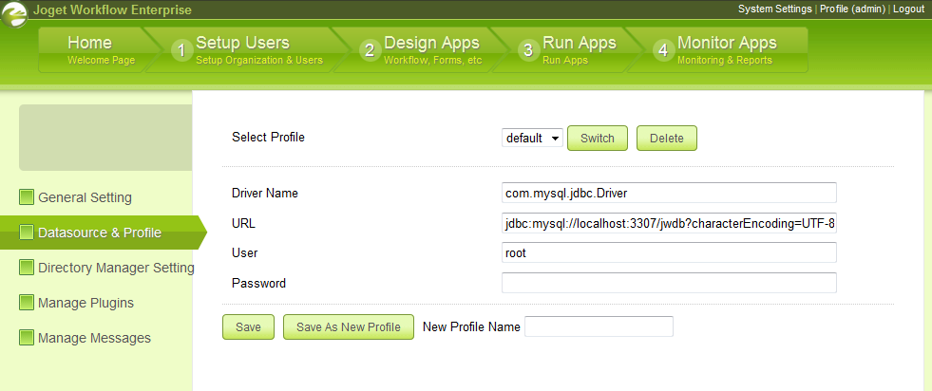This screenshot has width=932, height=391.
Task: Click the Select Profile label
Action: click(268, 137)
